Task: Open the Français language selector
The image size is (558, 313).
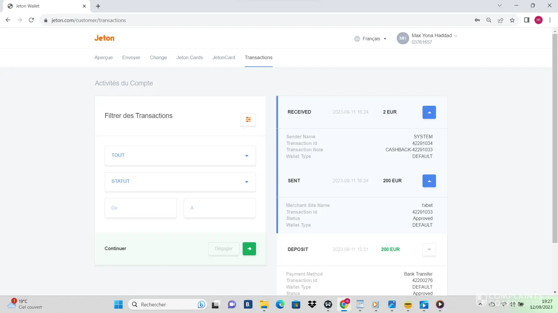Action: (x=371, y=39)
